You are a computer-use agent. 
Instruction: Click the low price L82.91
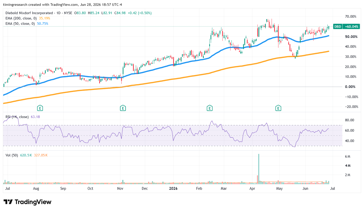[107, 13]
